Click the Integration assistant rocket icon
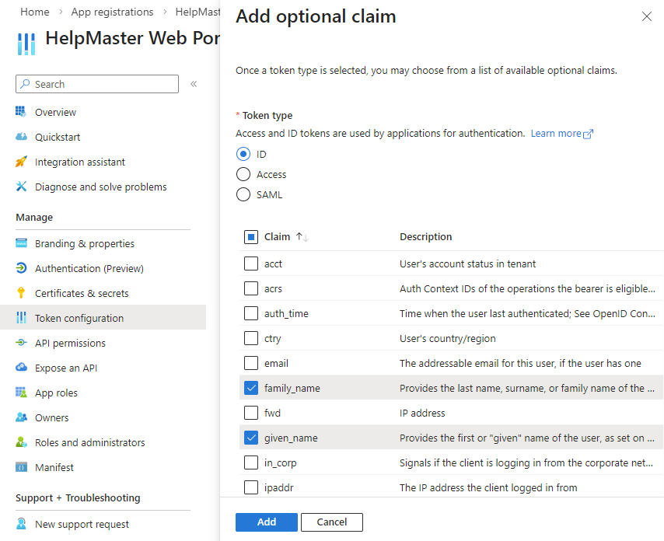This screenshot has height=541, width=664. coord(22,162)
